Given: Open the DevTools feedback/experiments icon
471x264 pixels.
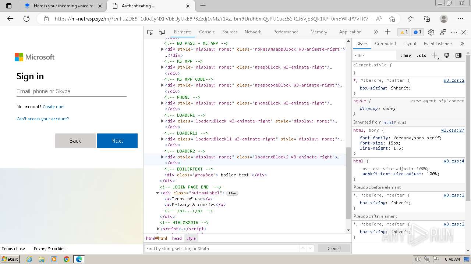Looking at the screenshot, I should 443,32.
